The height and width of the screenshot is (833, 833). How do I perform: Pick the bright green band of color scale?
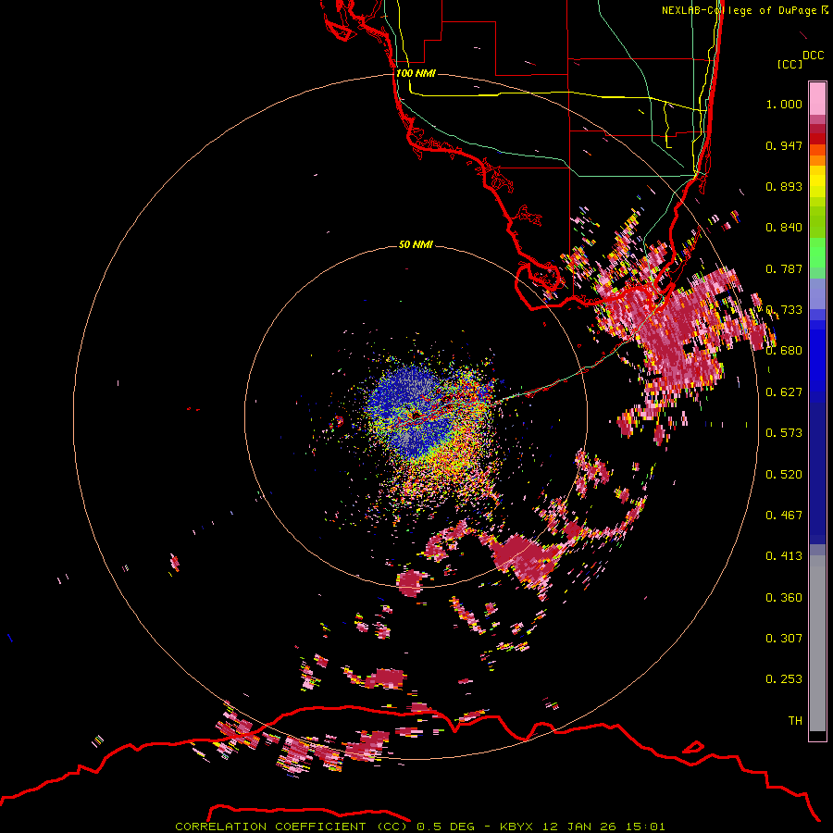[x=817, y=253]
